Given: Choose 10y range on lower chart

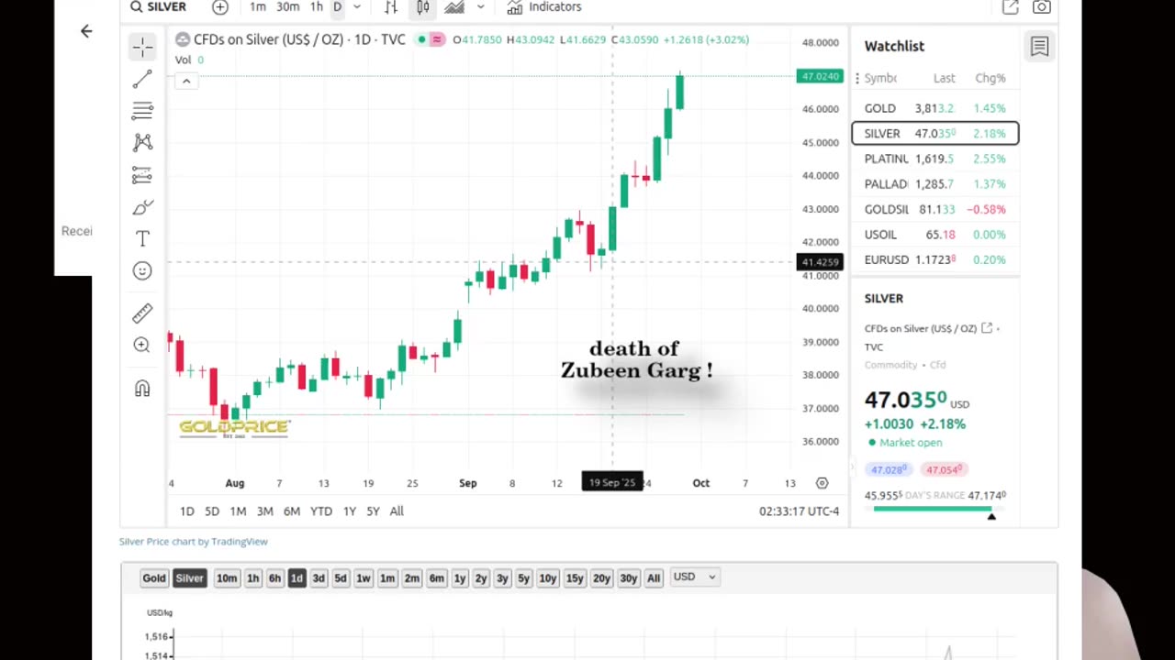Looking at the screenshot, I should coord(548,578).
